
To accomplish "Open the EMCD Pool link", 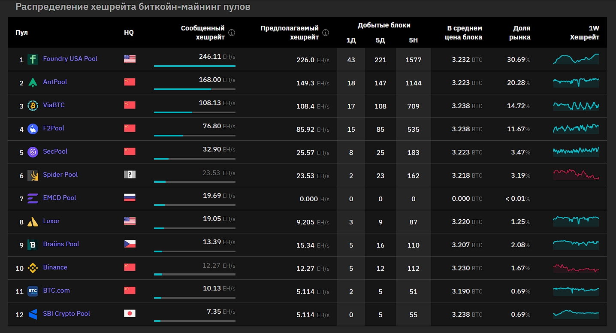I will point(60,198).
